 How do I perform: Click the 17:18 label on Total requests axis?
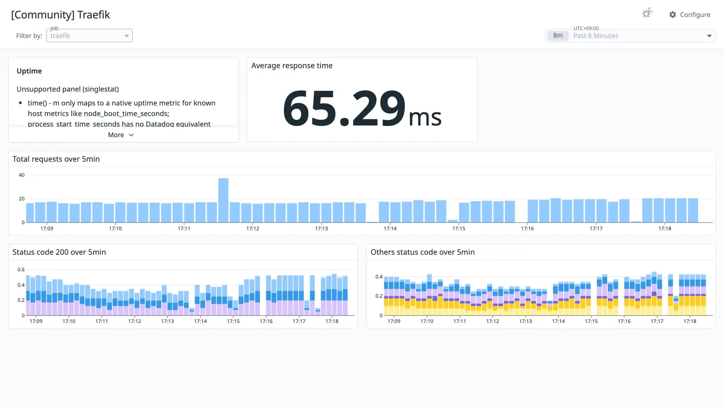point(665,228)
